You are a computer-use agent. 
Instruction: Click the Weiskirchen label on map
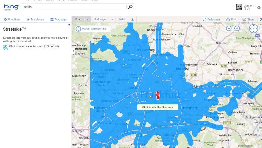(x=225, y=135)
